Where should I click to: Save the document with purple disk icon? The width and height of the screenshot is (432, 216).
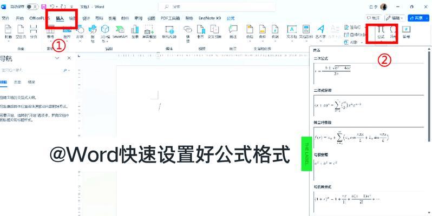[x=43, y=6]
